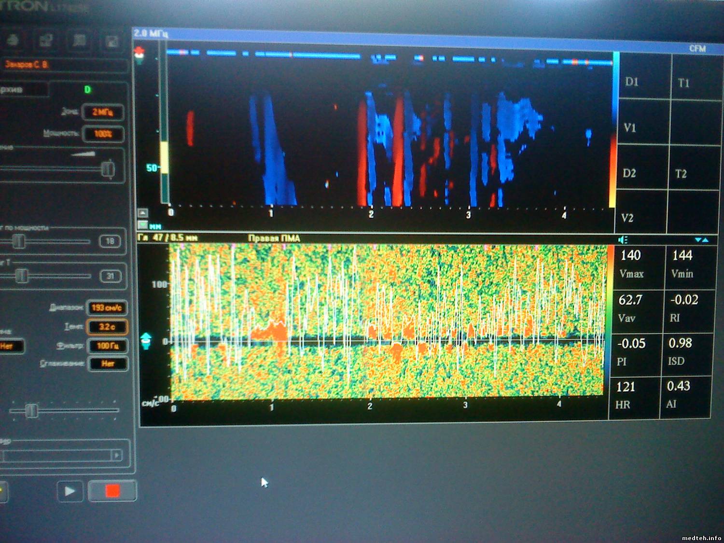Click the up-down arrows above Vmin panel

click(x=701, y=240)
